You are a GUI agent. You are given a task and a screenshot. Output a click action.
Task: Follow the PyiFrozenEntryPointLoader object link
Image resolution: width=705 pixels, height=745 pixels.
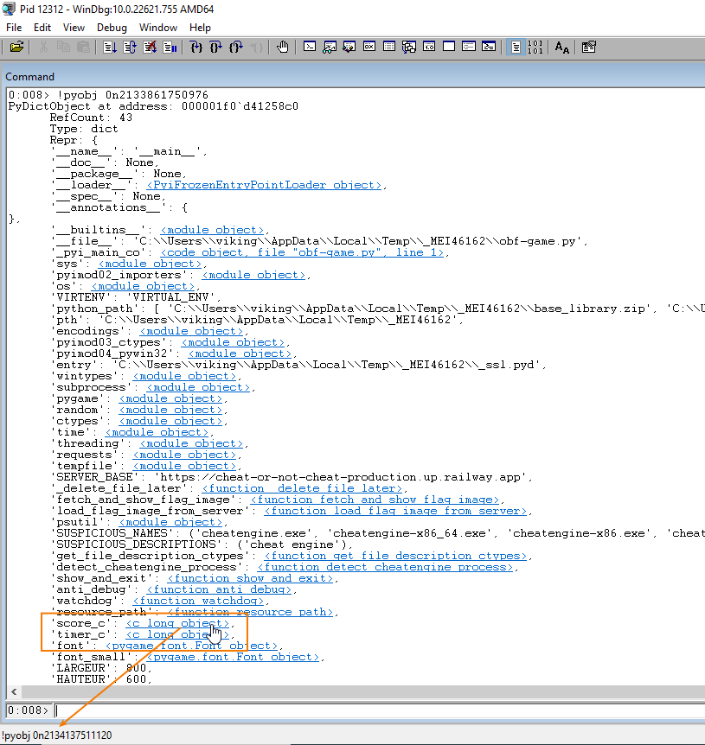(263, 185)
